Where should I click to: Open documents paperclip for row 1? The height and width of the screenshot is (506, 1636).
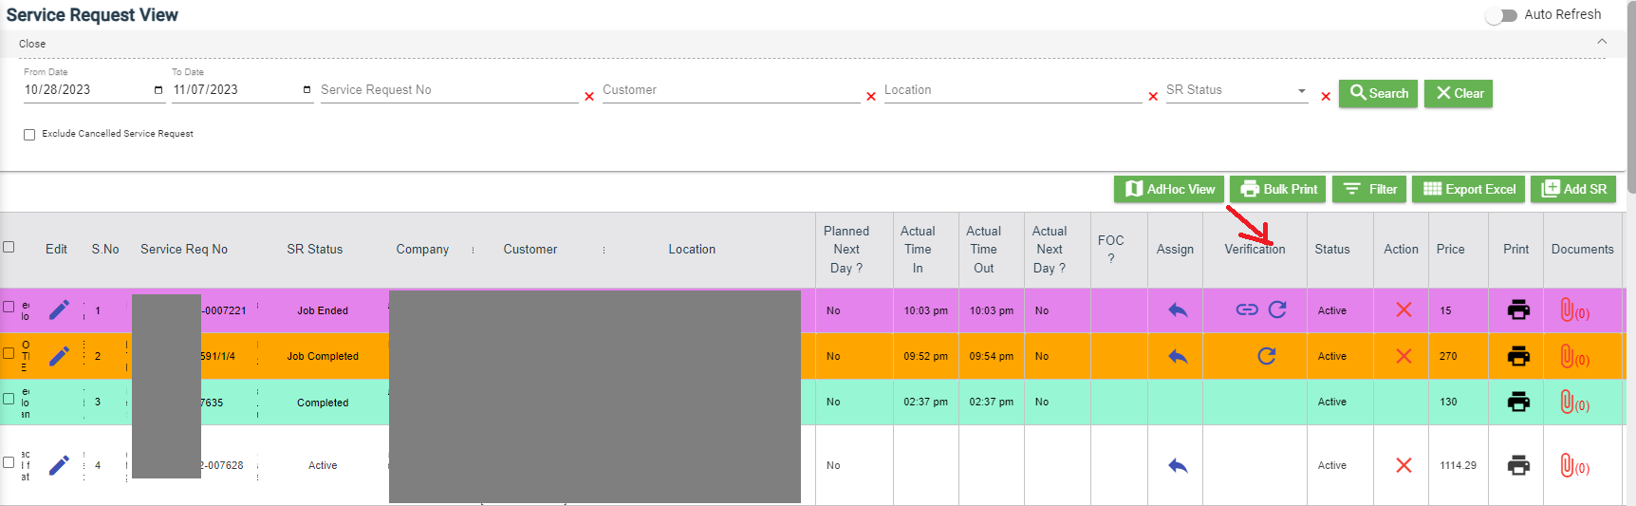[1568, 310]
